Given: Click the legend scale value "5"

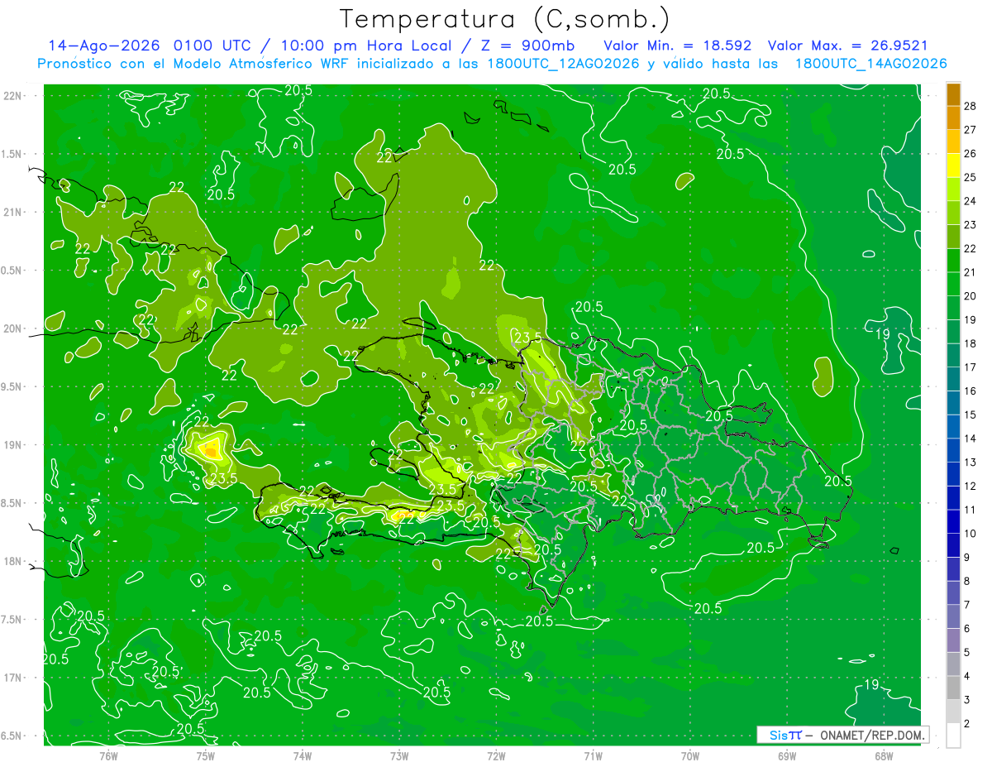Looking at the screenshot, I should pos(969,653).
